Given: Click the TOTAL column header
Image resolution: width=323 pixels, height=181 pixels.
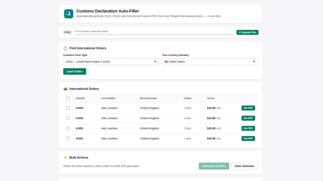Looking at the screenshot, I should 211,99.
